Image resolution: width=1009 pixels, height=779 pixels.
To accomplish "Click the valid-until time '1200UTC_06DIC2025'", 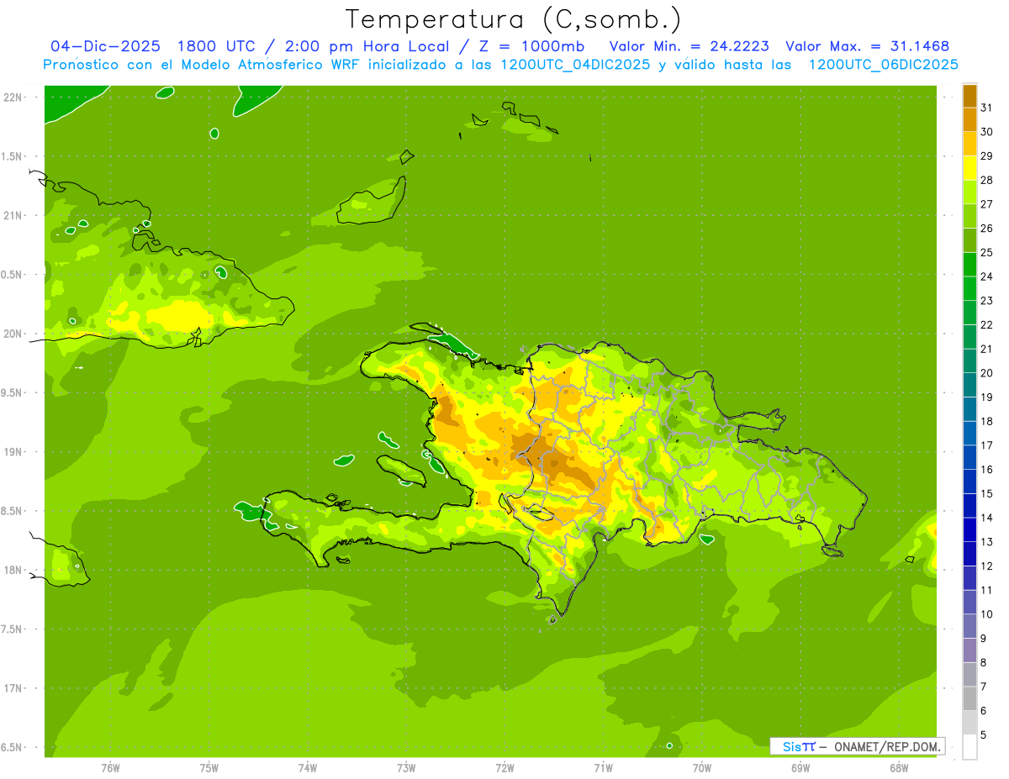I will (884, 65).
